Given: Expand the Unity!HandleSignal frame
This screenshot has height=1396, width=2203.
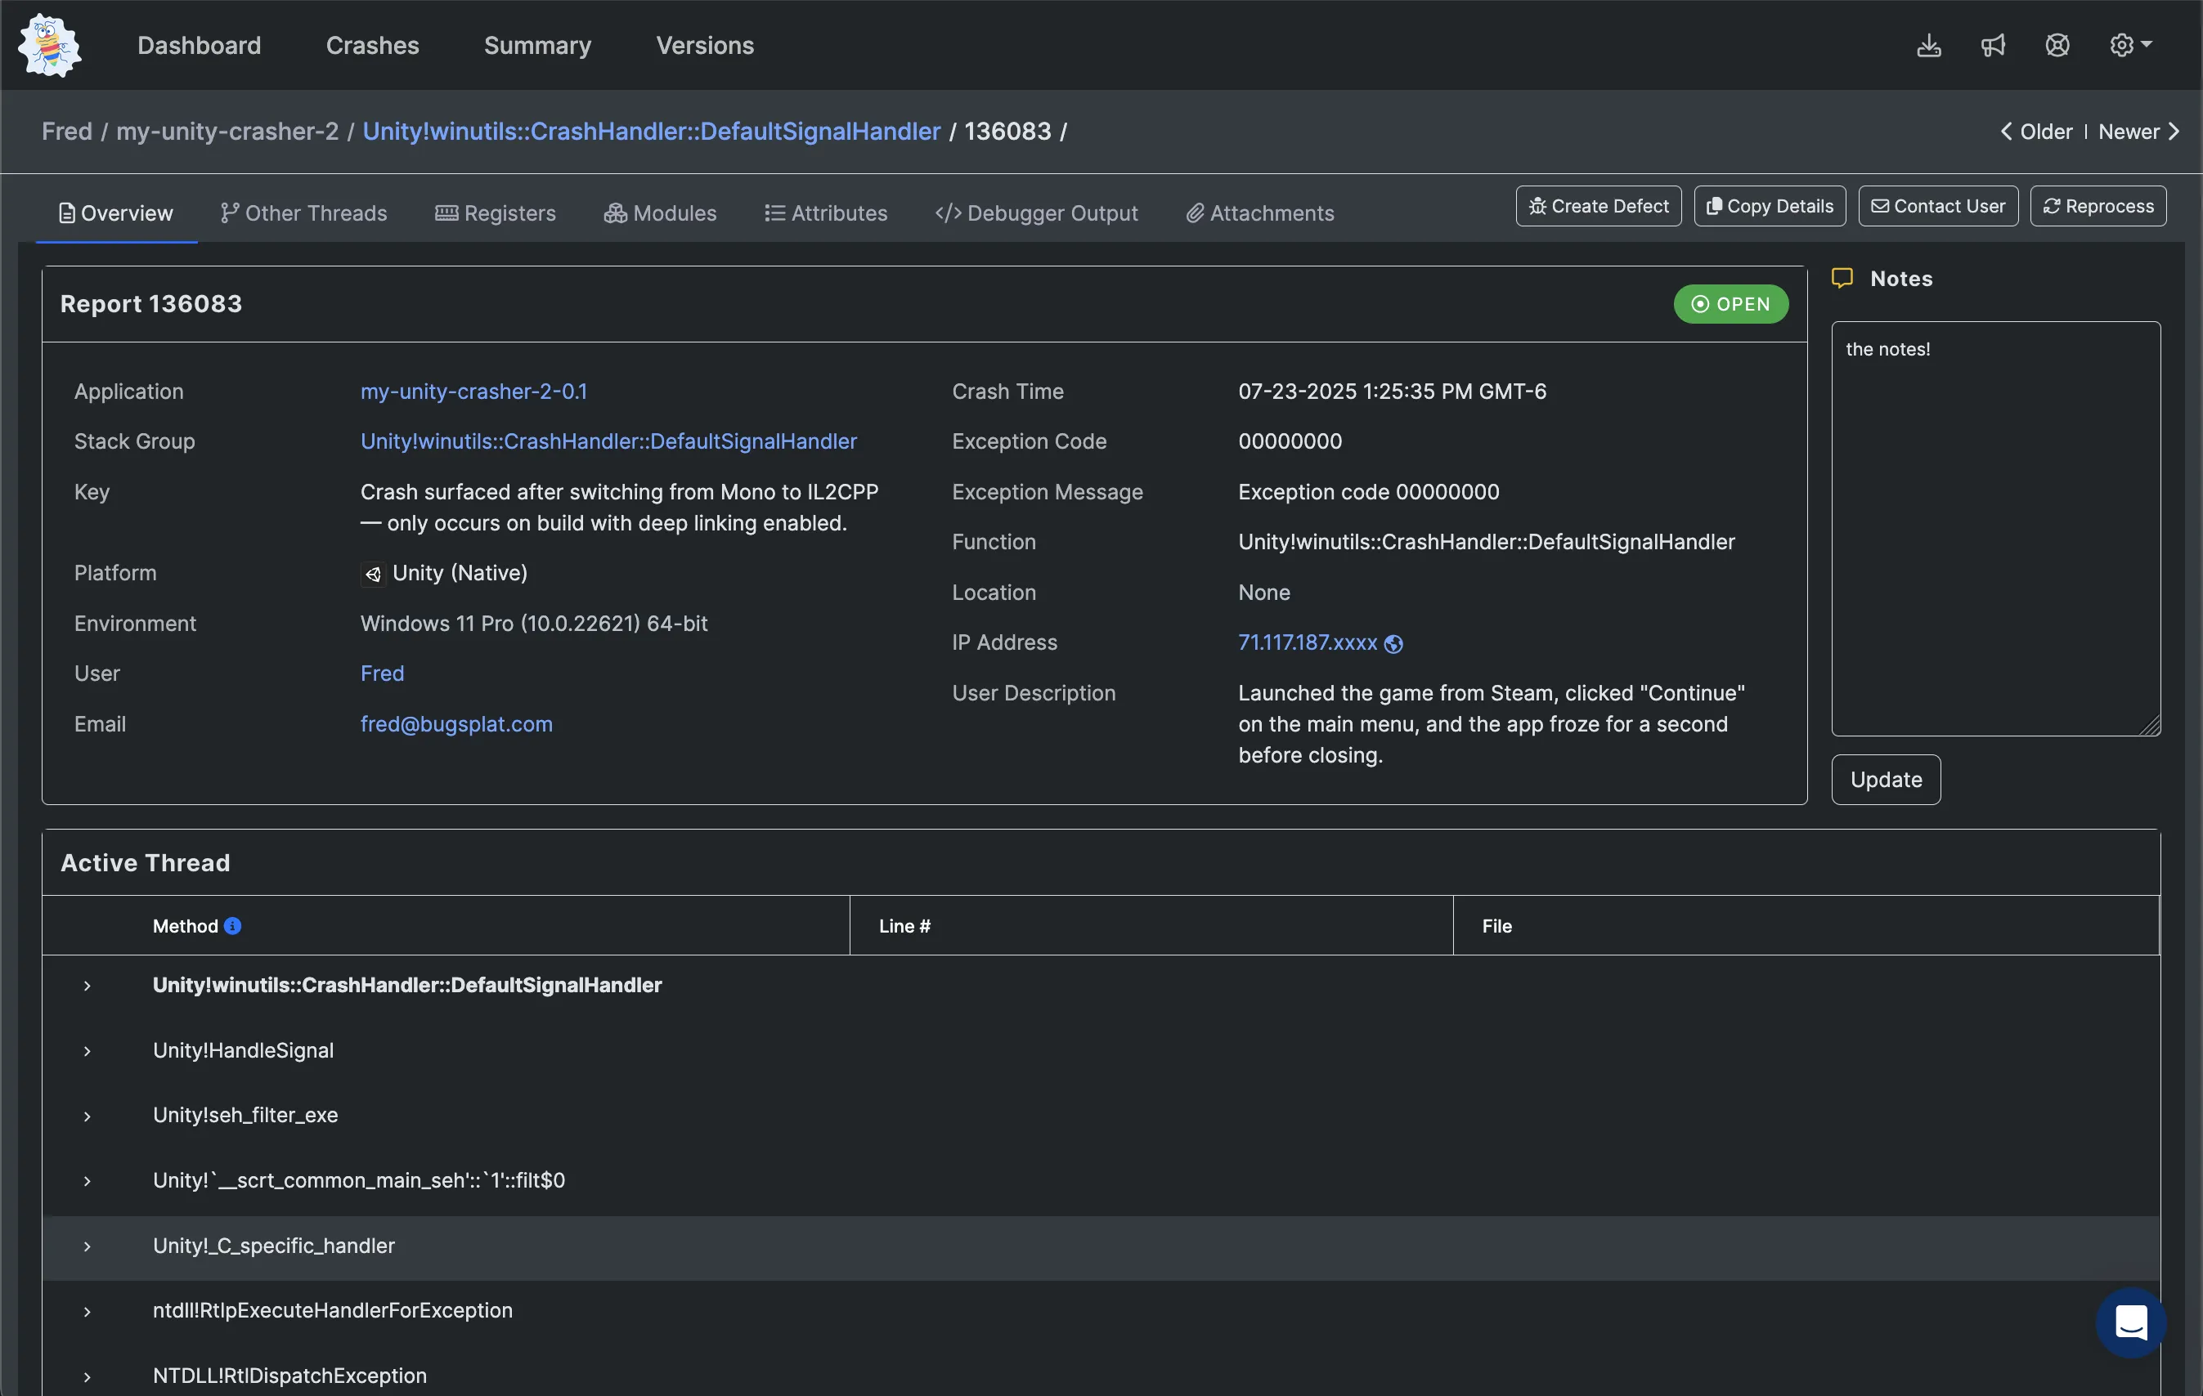Looking at the screenshot, I should click(x=87, y=1051).
